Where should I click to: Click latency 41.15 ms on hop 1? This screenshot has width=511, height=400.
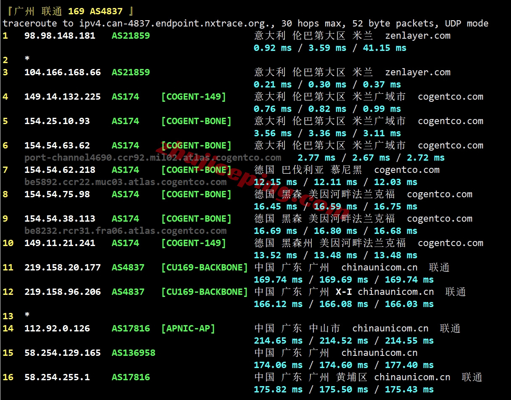pos(385,48)
